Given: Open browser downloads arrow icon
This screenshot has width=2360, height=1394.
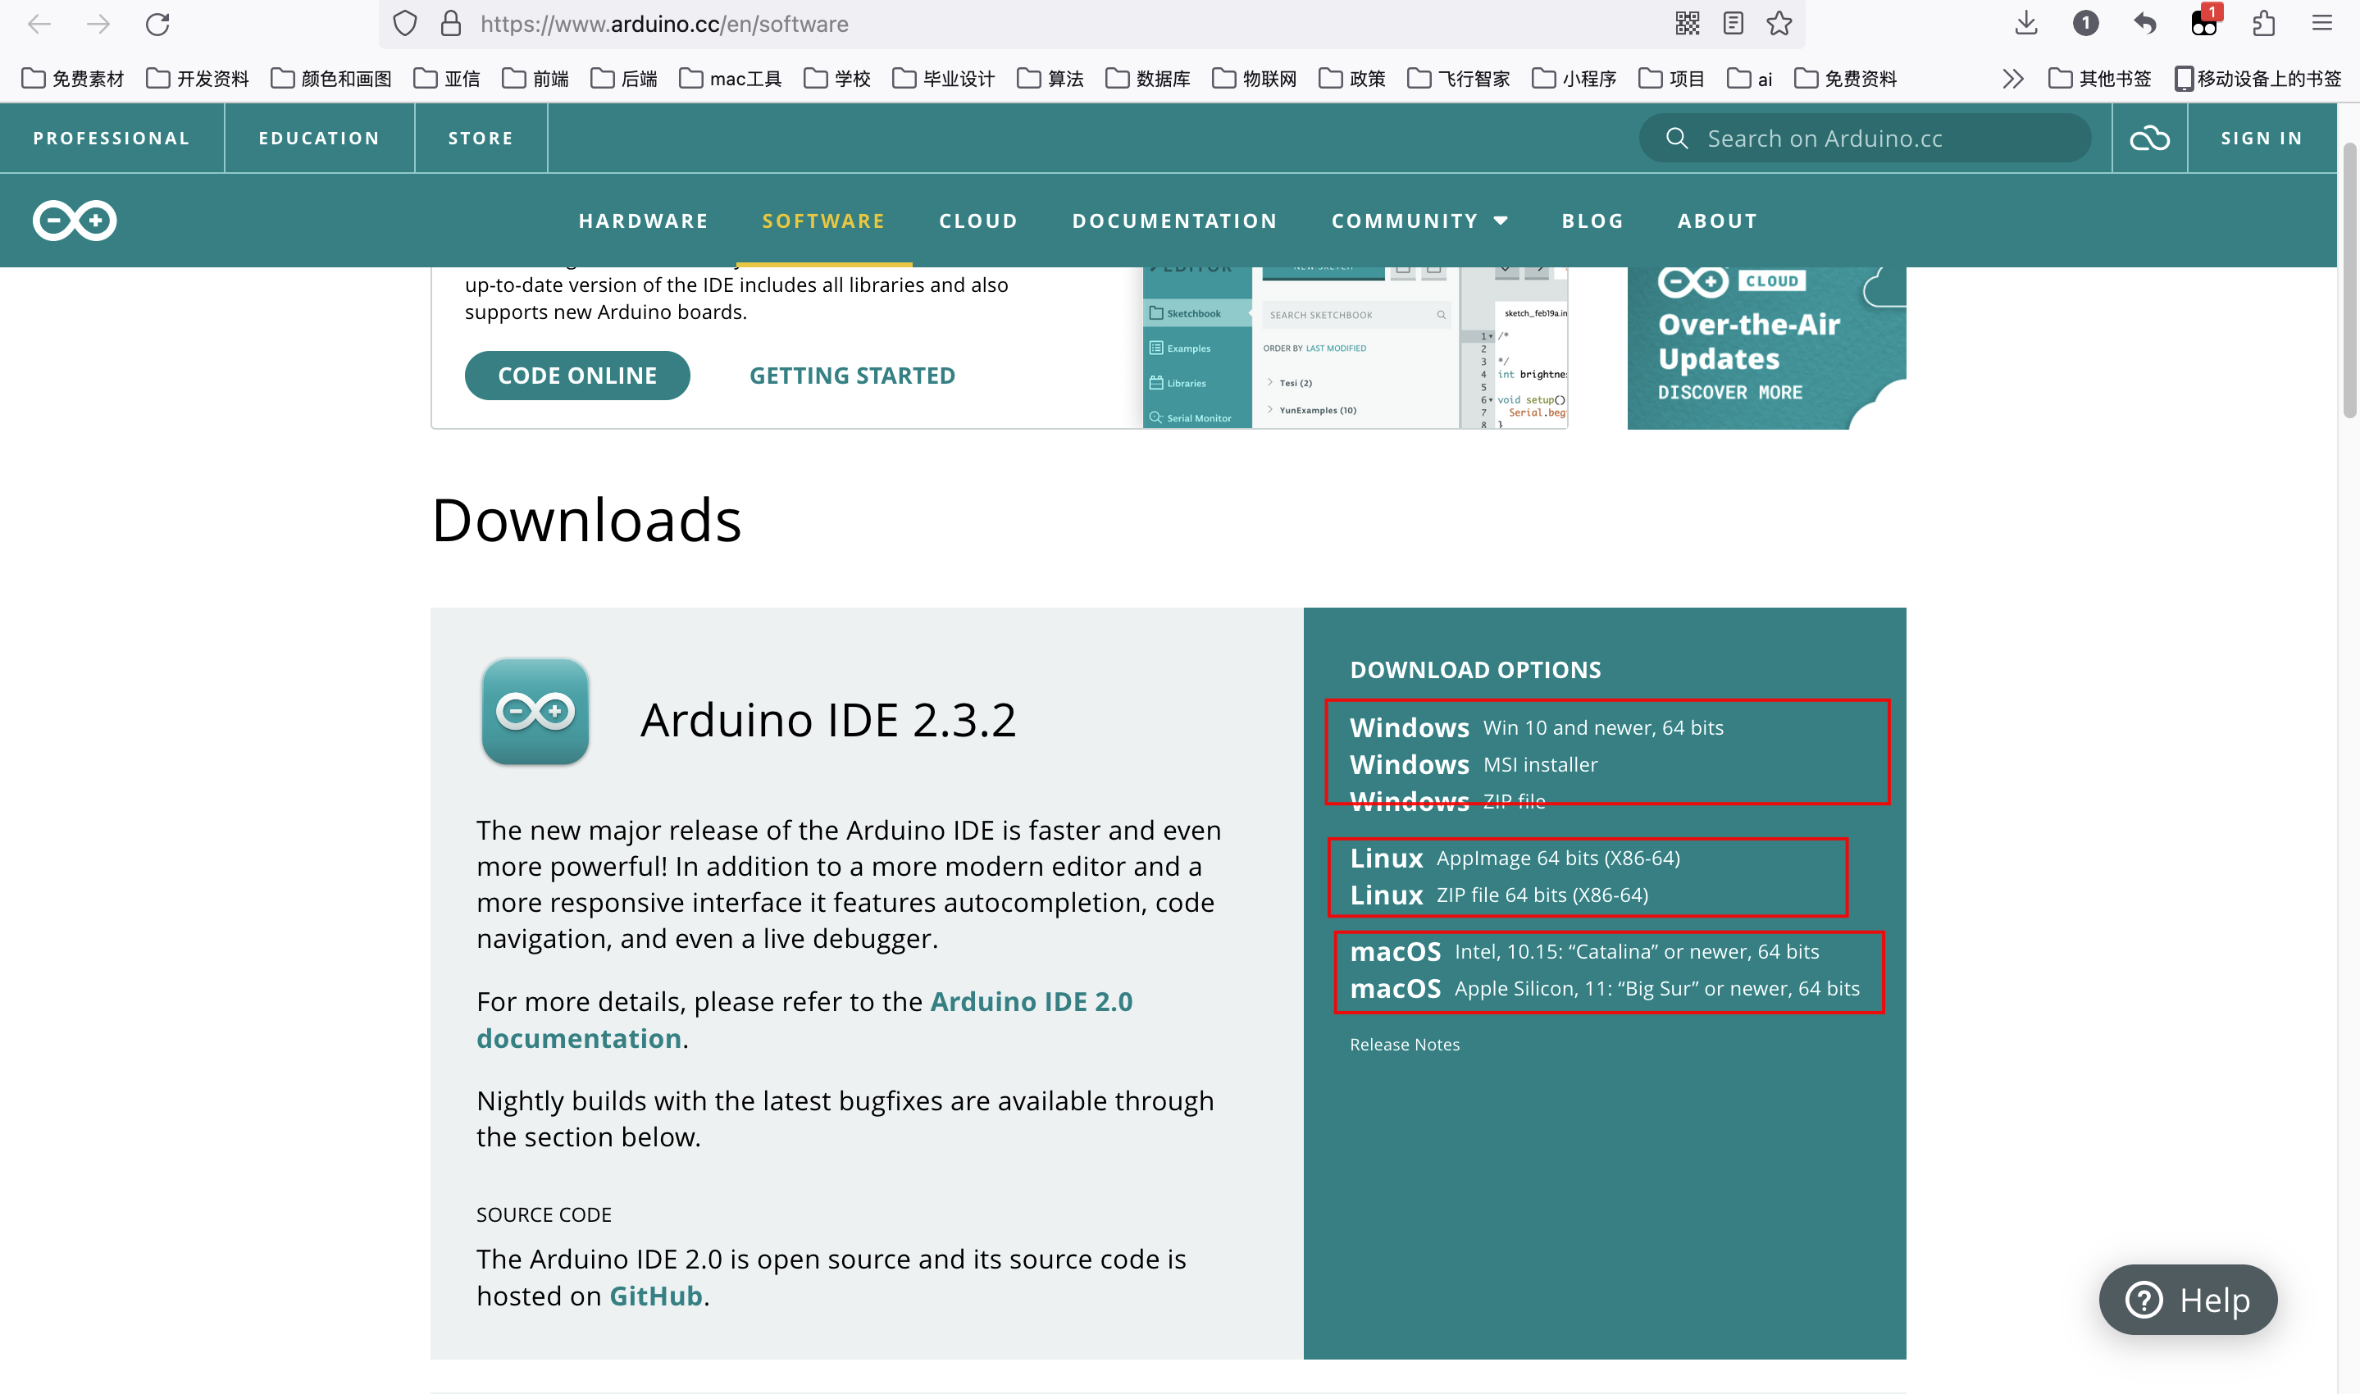Looking at the screenshot, I should click(2025, 24).
